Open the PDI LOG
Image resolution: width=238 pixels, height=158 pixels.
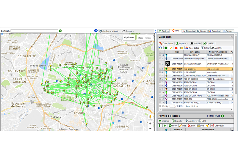(x=202, y=121)
